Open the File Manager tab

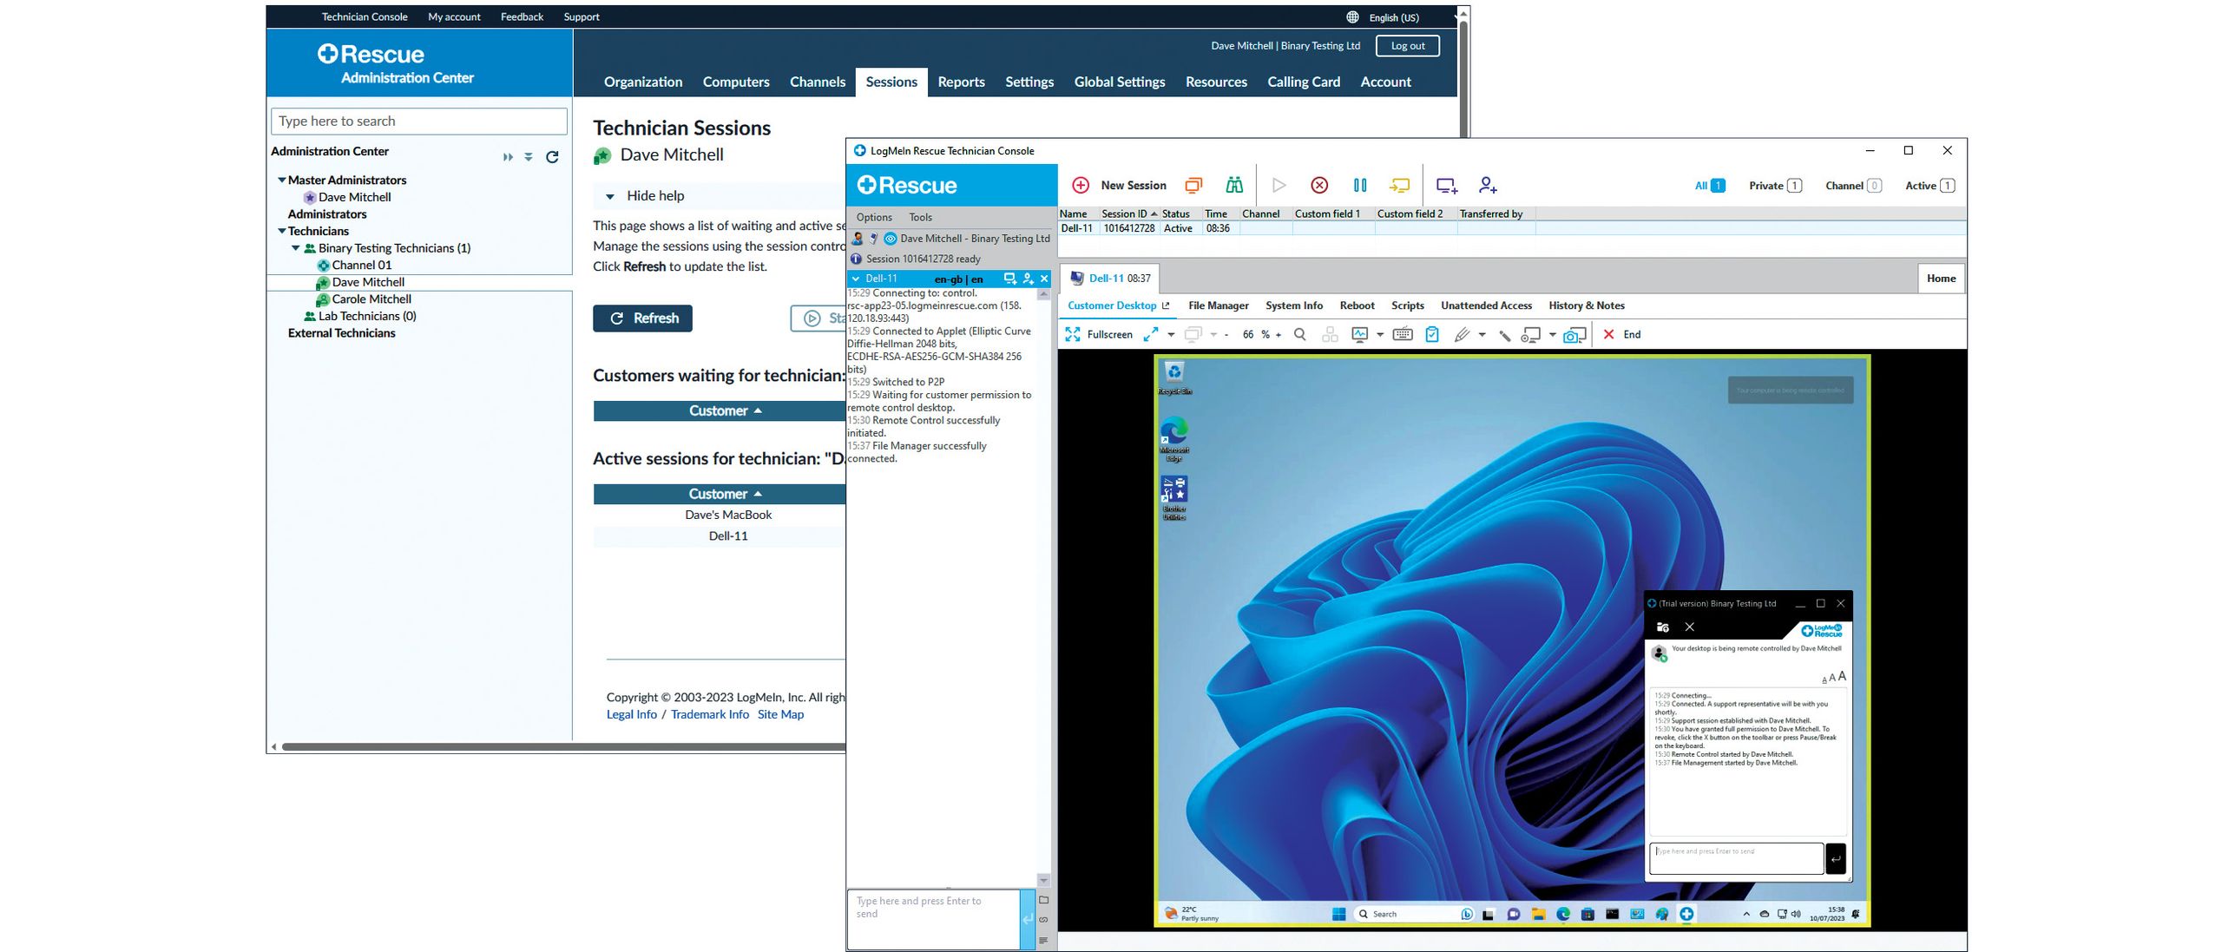(x=1218, y=305)
